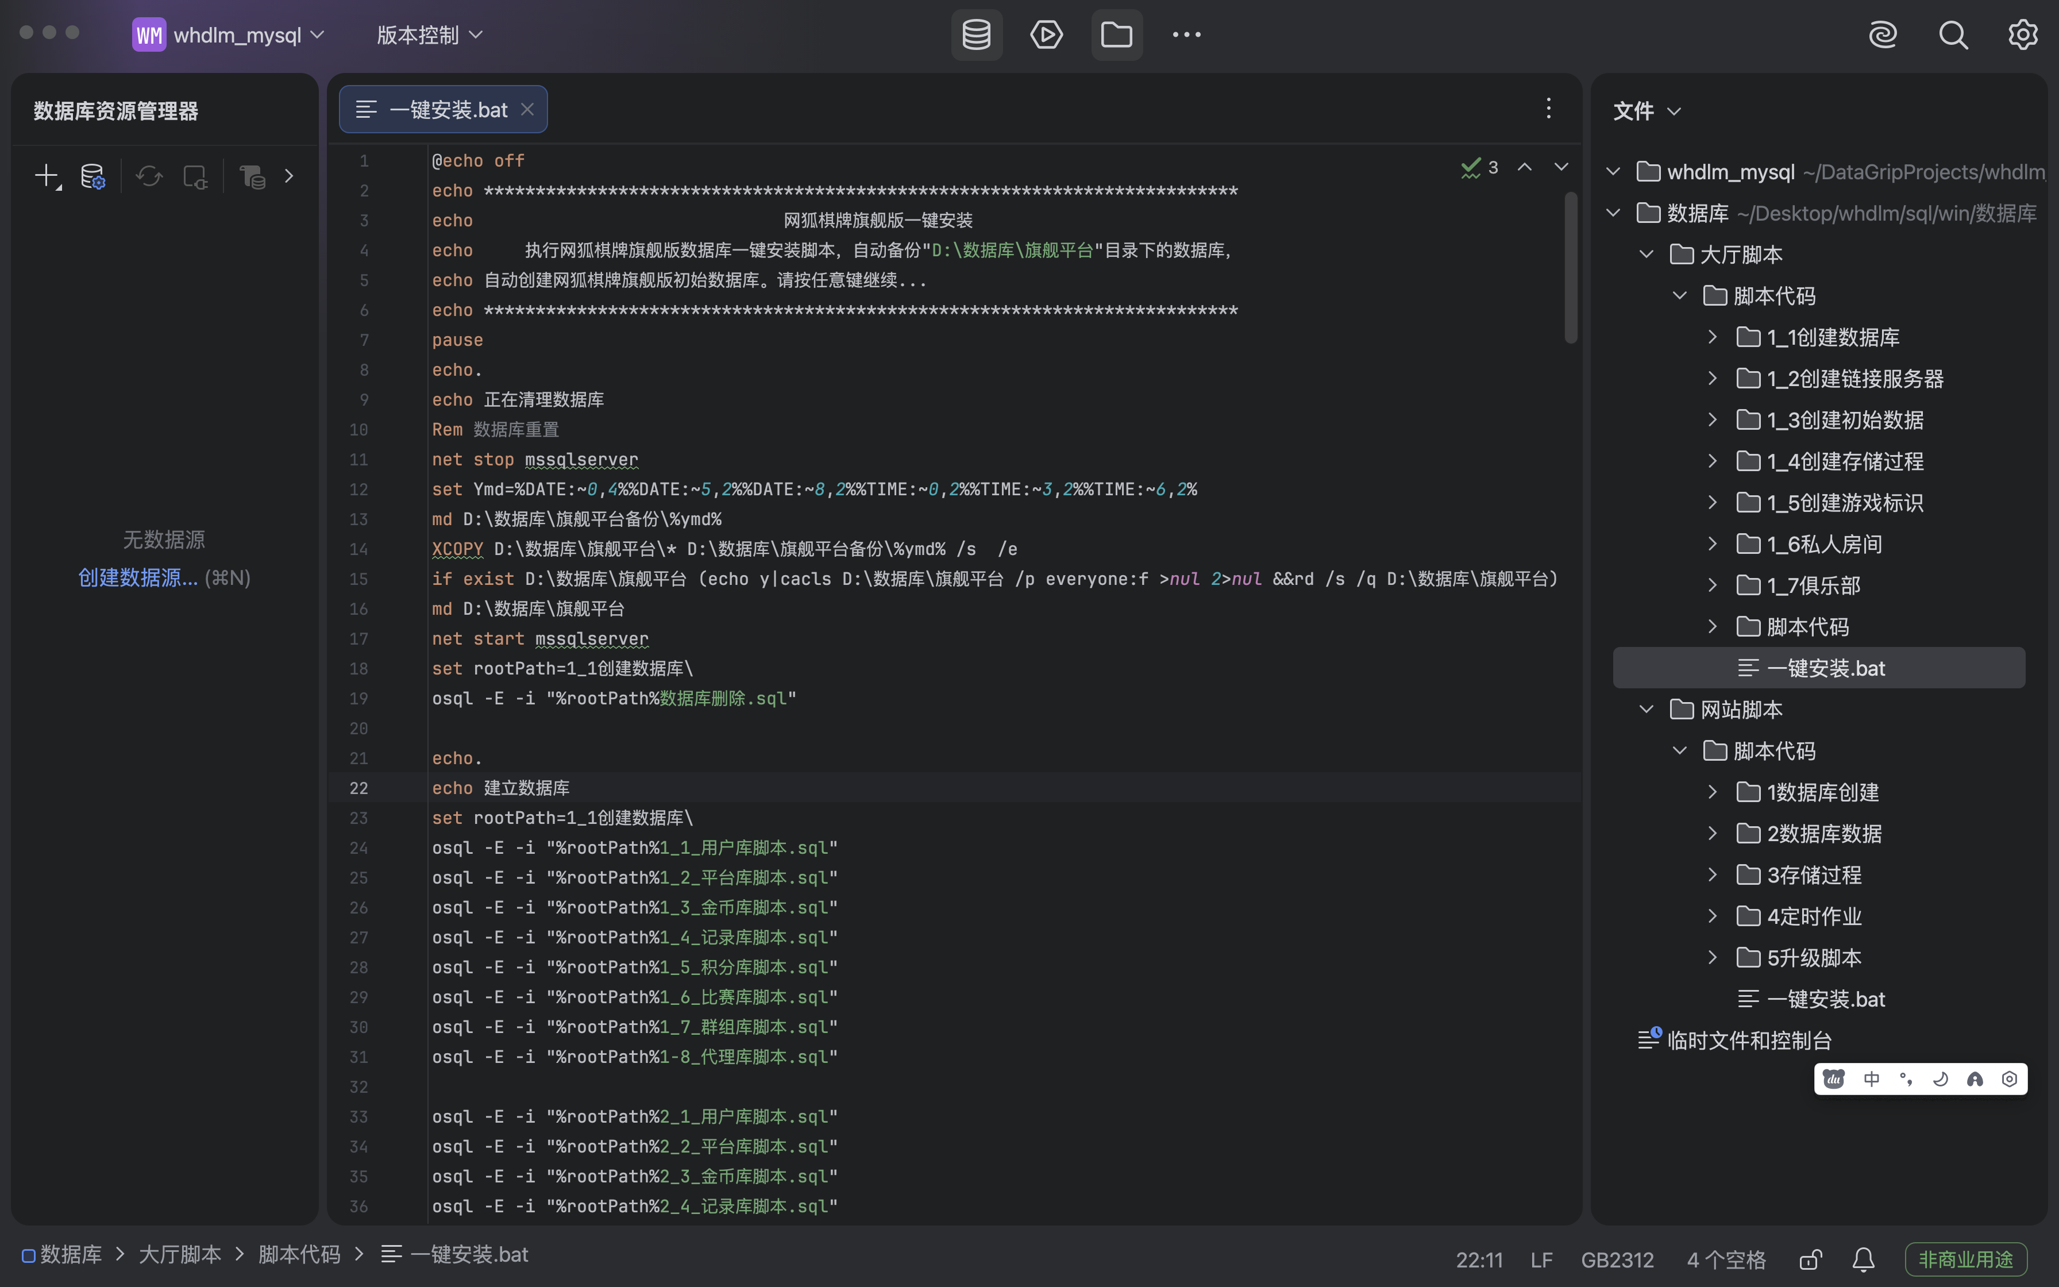Open the 版本控制 menu
This screenshot has height=1287, width=2059.
click(x=430, y=35)
